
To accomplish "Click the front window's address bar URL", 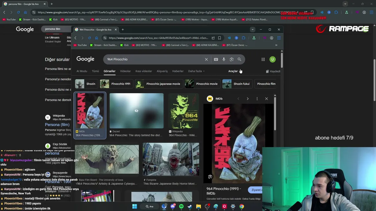I will tap(158, 38).
